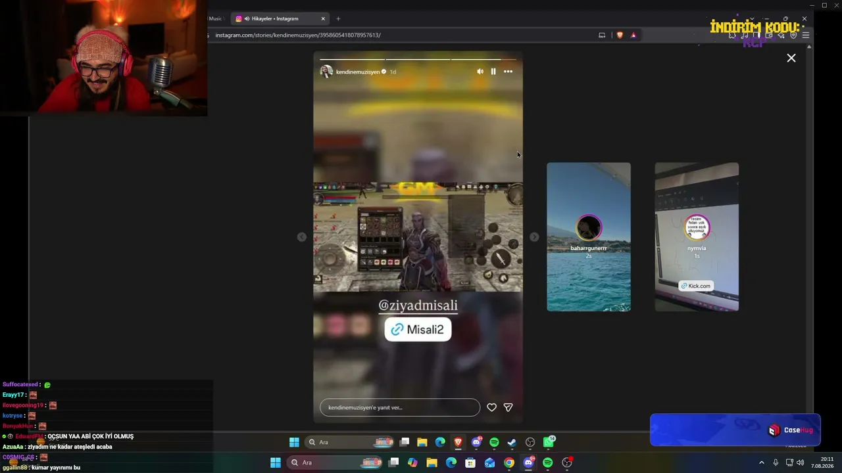
Task: Launch Edge from the upper taskbar
Action: click(440, 442)
